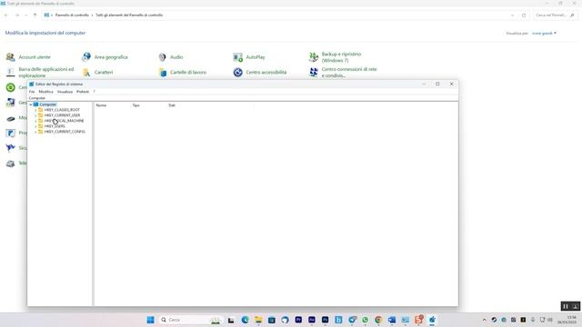Select the HKEY_CURRENT_CONFIG key
Image resolution: width=582 pixels, height=327 pixels.
tap(65, 132)
